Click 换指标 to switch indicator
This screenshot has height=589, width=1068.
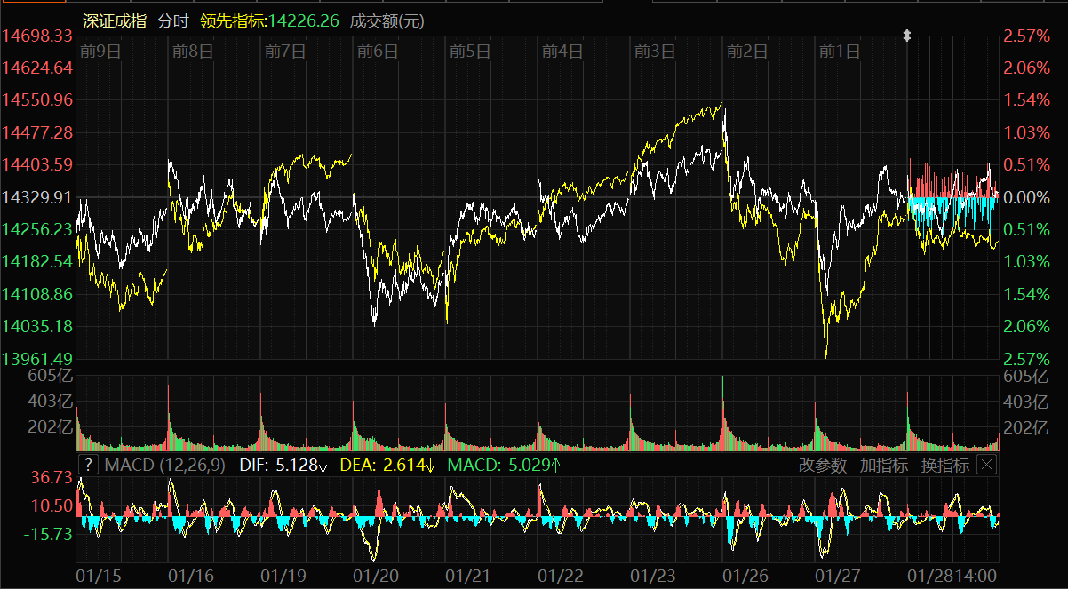coord(945,465)
